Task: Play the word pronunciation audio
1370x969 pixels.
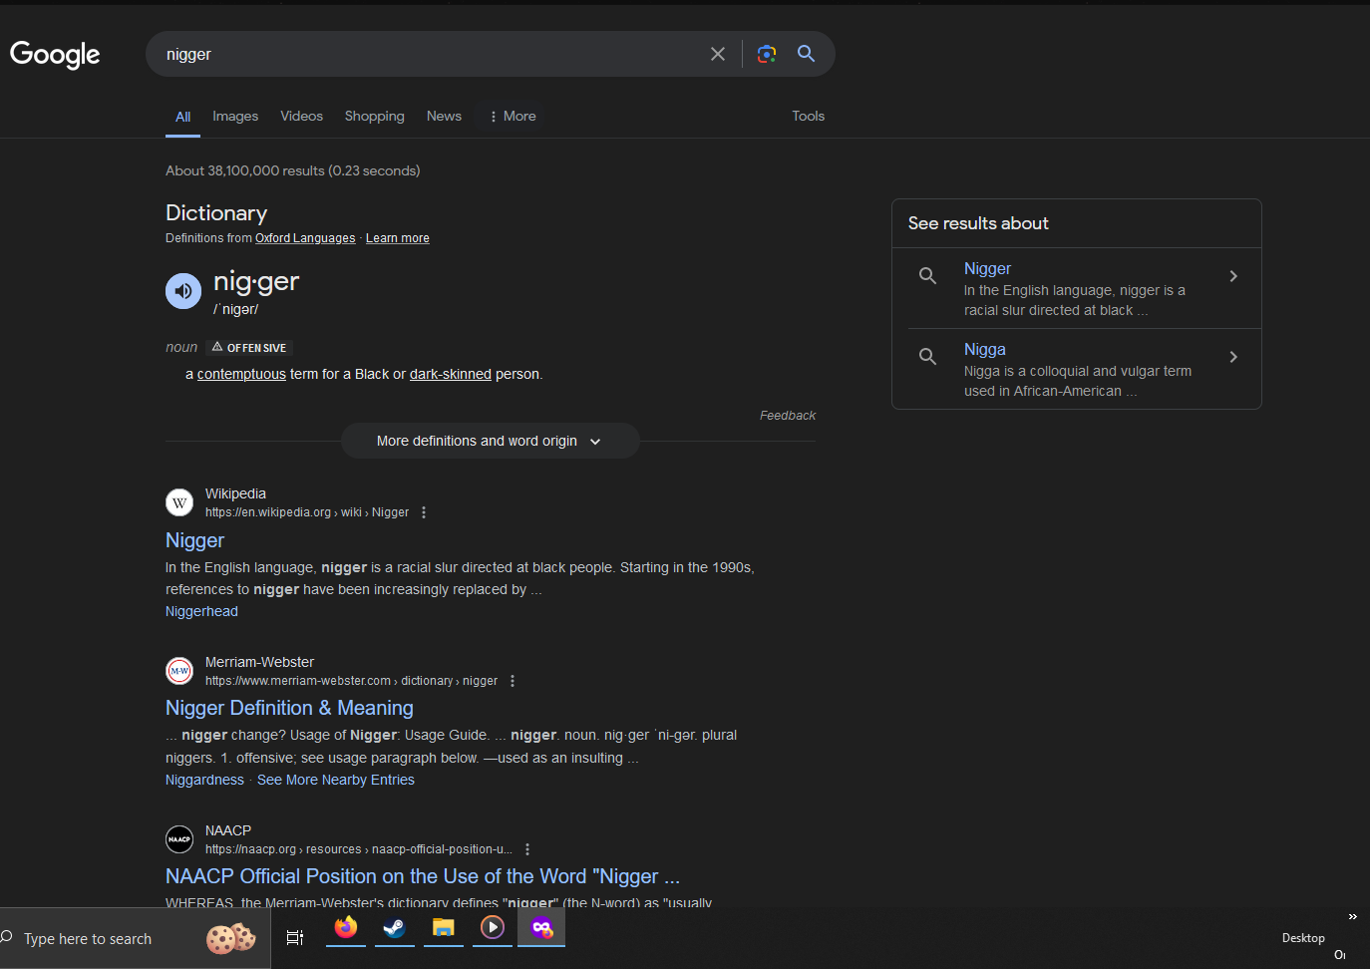Action: point(183,291)
